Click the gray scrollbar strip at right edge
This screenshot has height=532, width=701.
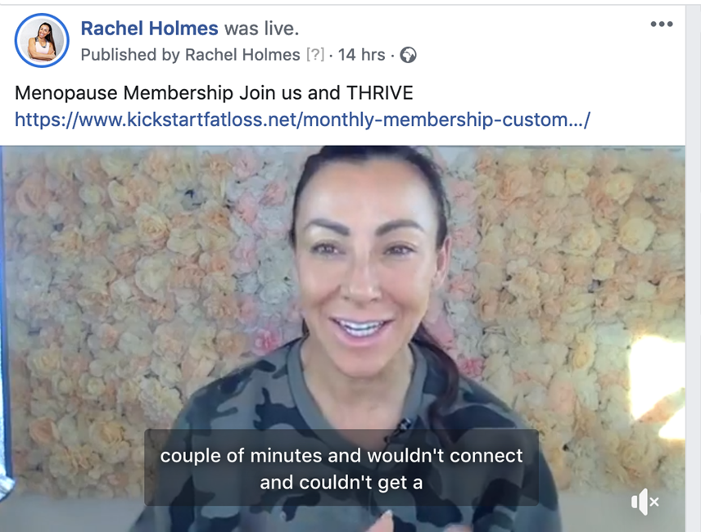(x=694, y=268)
